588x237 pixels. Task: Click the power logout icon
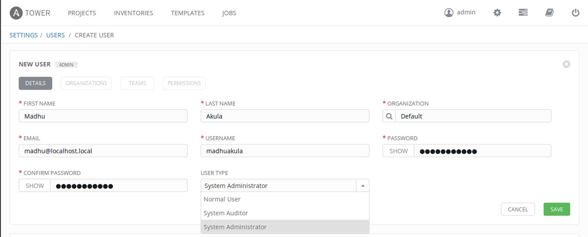click(575, 13)
